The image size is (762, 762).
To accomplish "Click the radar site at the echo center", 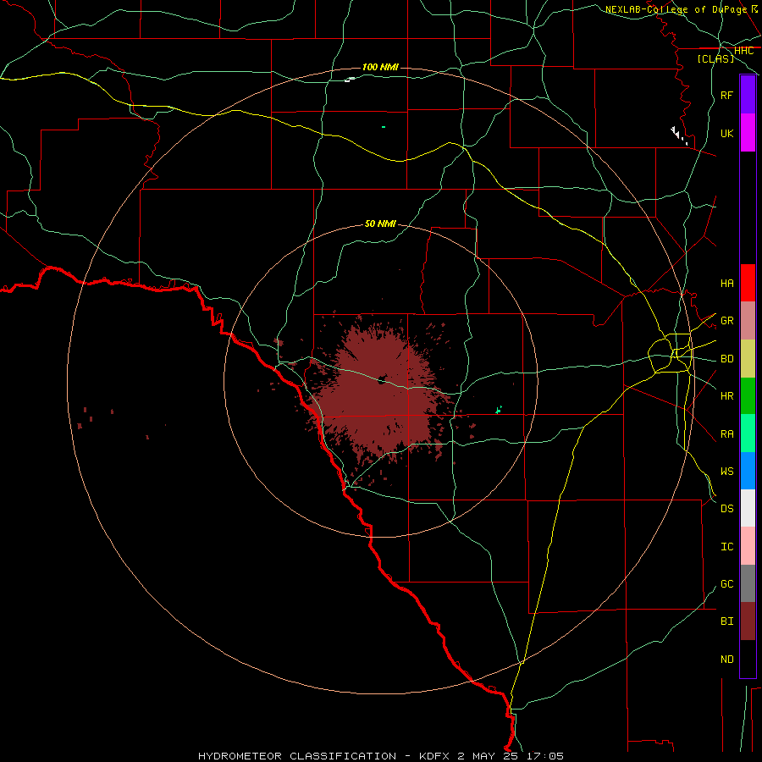I will point(382,379).
